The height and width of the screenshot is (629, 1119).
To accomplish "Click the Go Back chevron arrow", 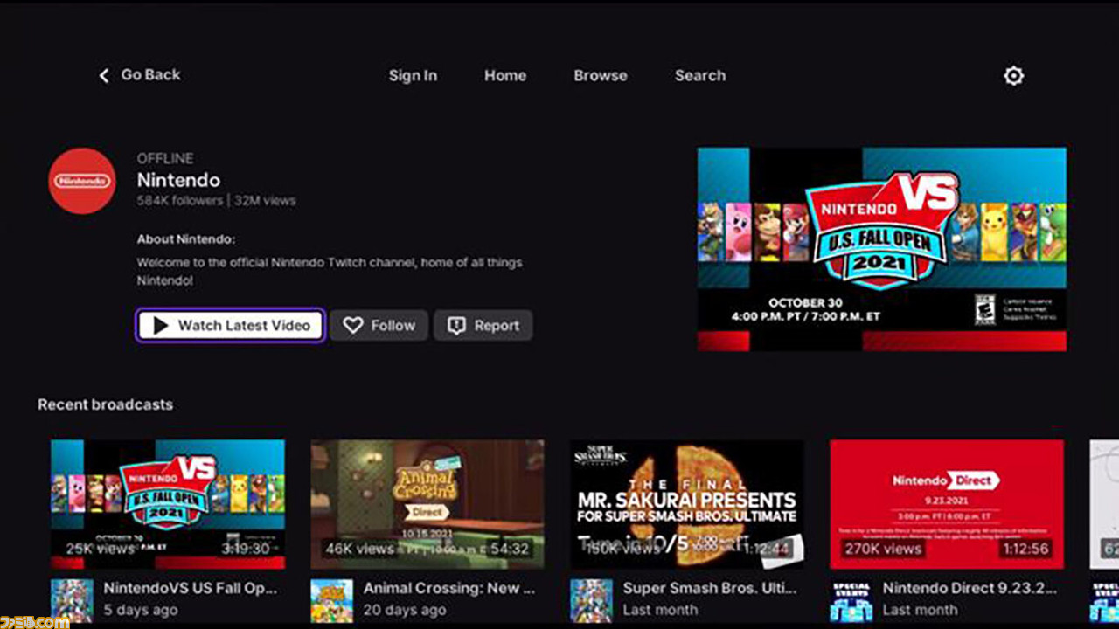I will [103, 76].
